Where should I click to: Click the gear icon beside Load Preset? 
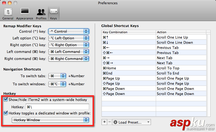(x=115, y=122)
